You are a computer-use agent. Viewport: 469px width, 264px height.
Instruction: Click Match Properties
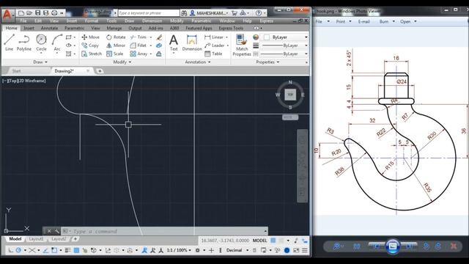(242, 45)
